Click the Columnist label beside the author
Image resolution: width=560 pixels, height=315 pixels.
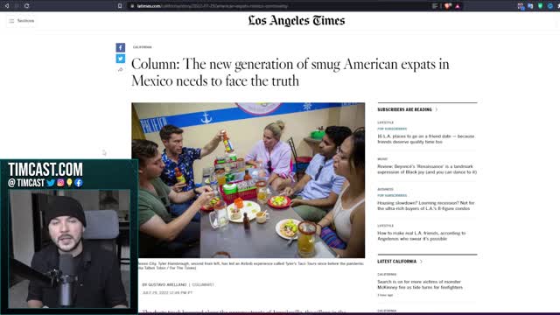pos(203,284)
